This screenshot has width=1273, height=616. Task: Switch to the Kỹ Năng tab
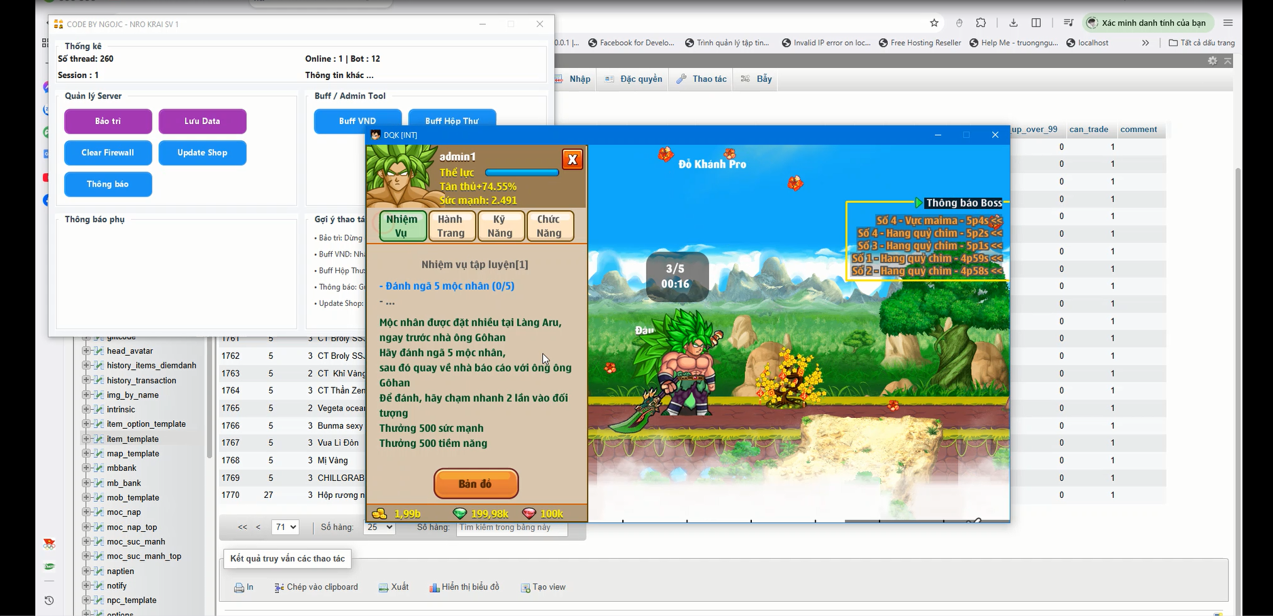500,227
